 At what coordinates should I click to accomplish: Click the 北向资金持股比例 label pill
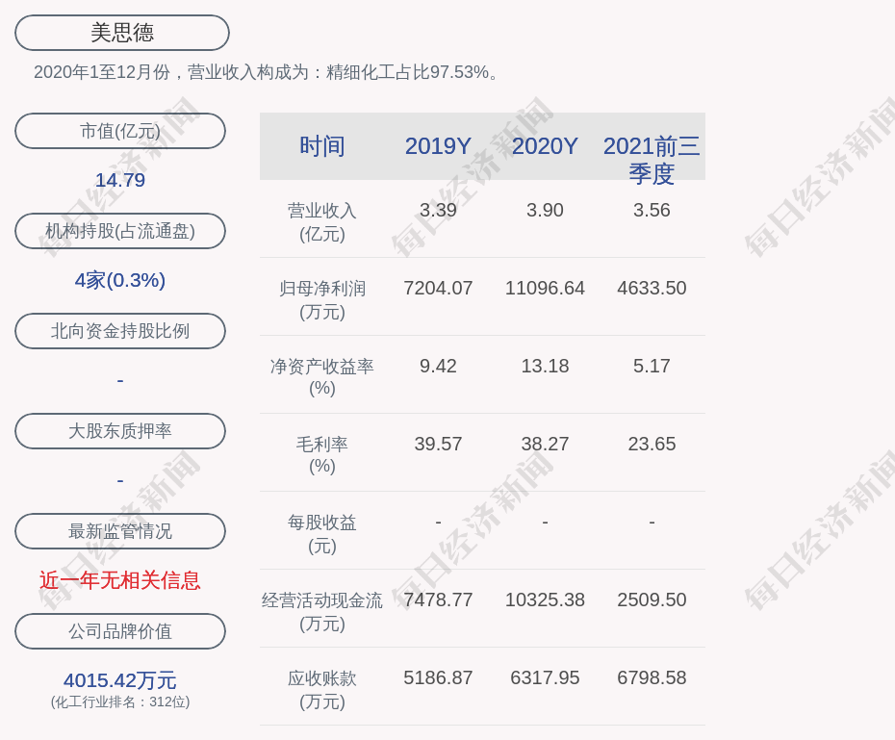coord(120,331)
